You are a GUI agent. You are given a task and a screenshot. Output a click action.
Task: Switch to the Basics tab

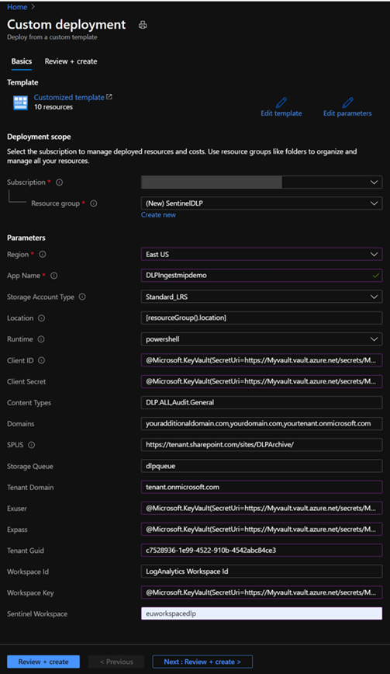point(22,61)
